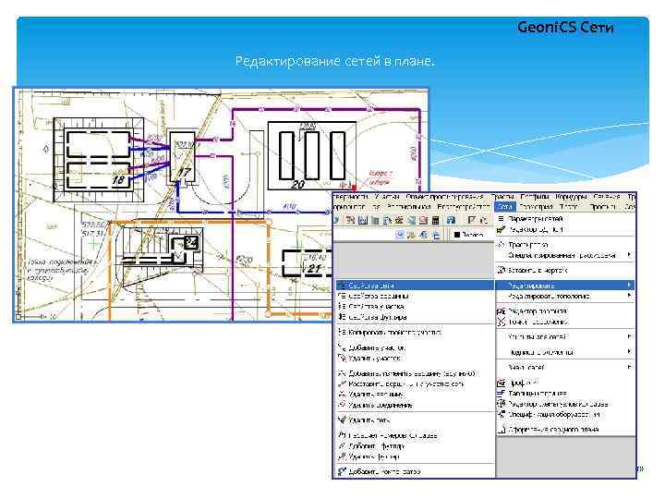
Task: Expand Специализированная расстановка submenu arrow
Action: (x=629, y=255)
